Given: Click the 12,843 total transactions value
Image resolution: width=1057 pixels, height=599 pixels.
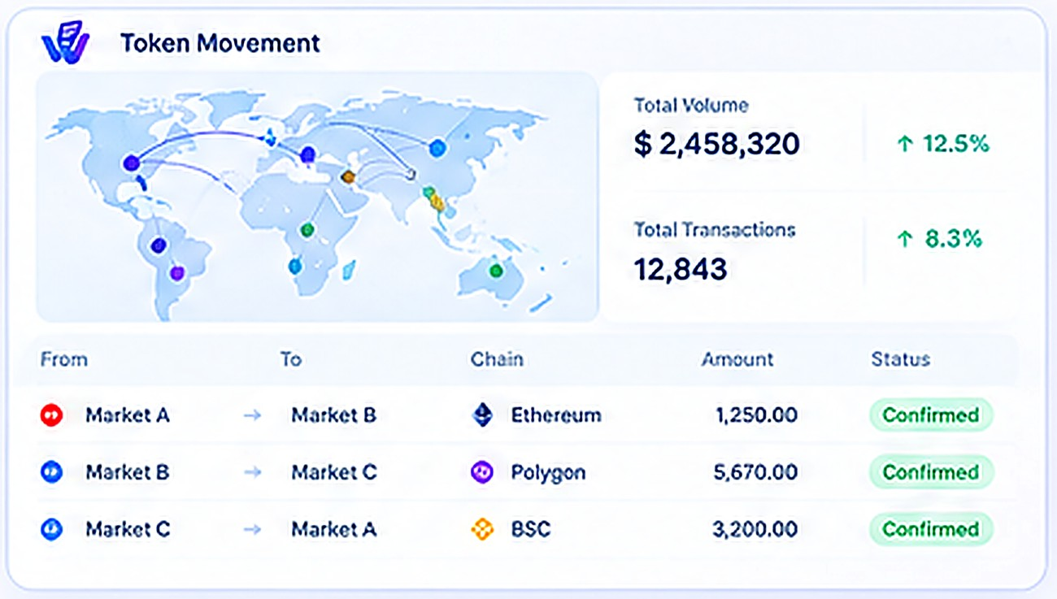Looking at the screenshot, I should coord(681,269).
